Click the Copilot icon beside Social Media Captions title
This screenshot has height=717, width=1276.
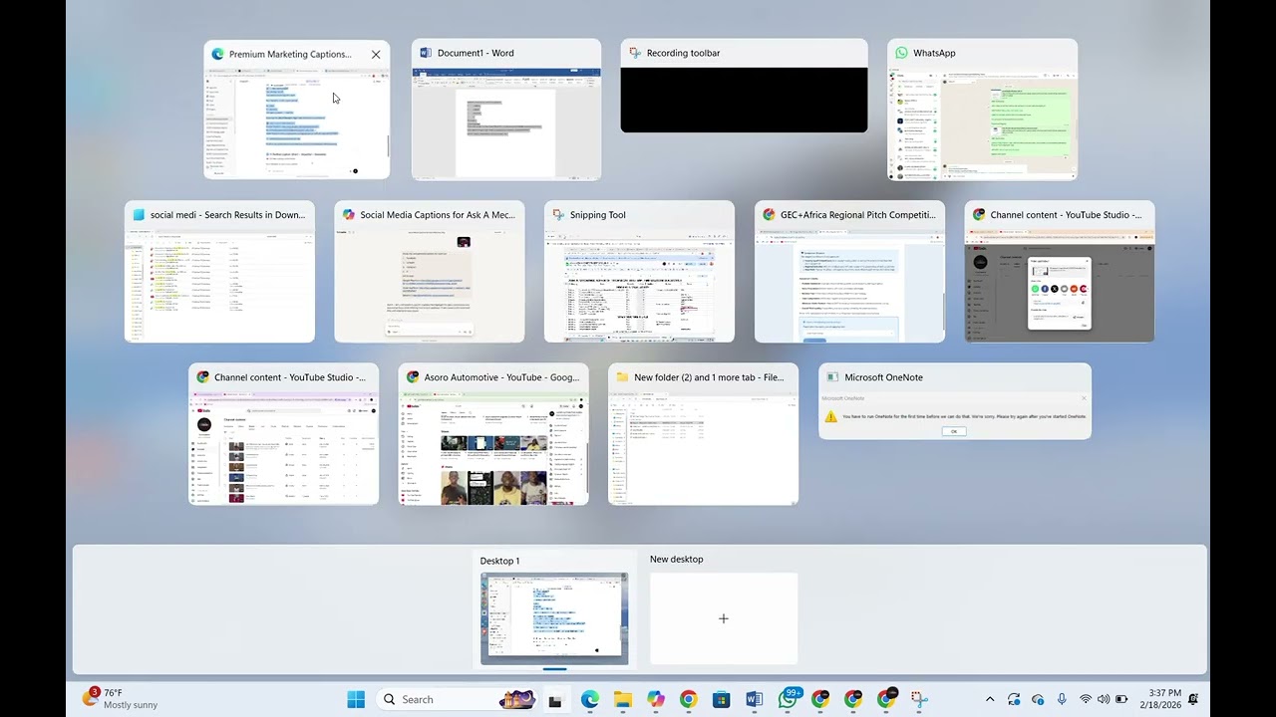[x=348, y=215]
